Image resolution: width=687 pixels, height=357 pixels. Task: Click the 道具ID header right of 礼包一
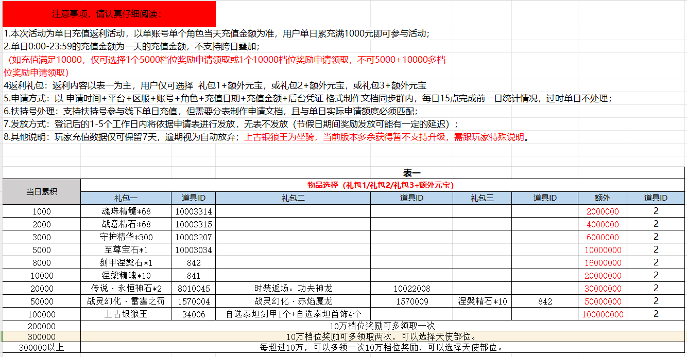[x=194, y=198]
